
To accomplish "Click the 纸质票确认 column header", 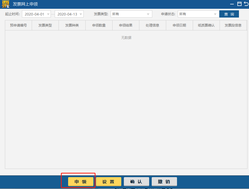I will [x=206, y=25].
